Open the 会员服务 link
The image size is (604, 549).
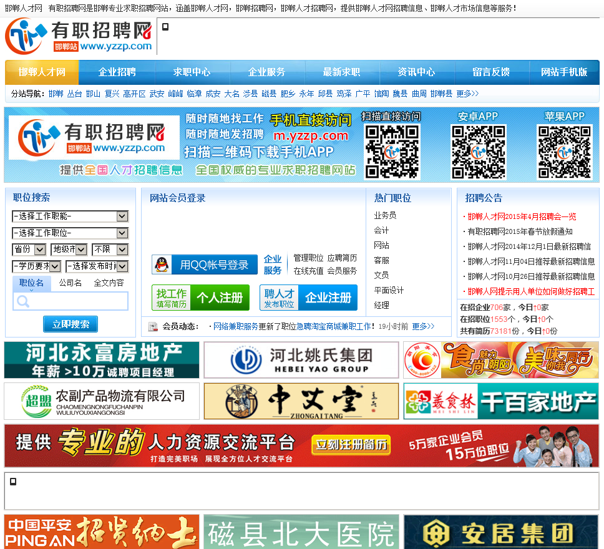pos(342,271)
